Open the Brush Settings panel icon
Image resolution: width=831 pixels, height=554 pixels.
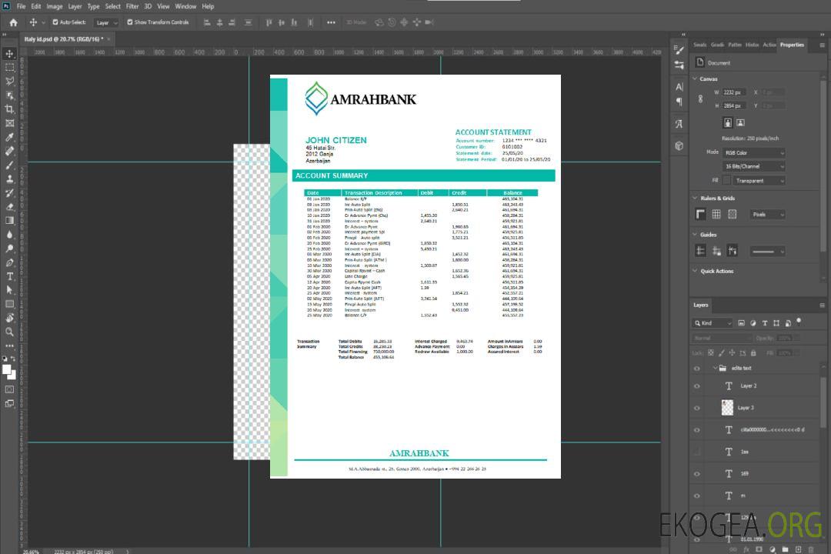click(679, 50)
